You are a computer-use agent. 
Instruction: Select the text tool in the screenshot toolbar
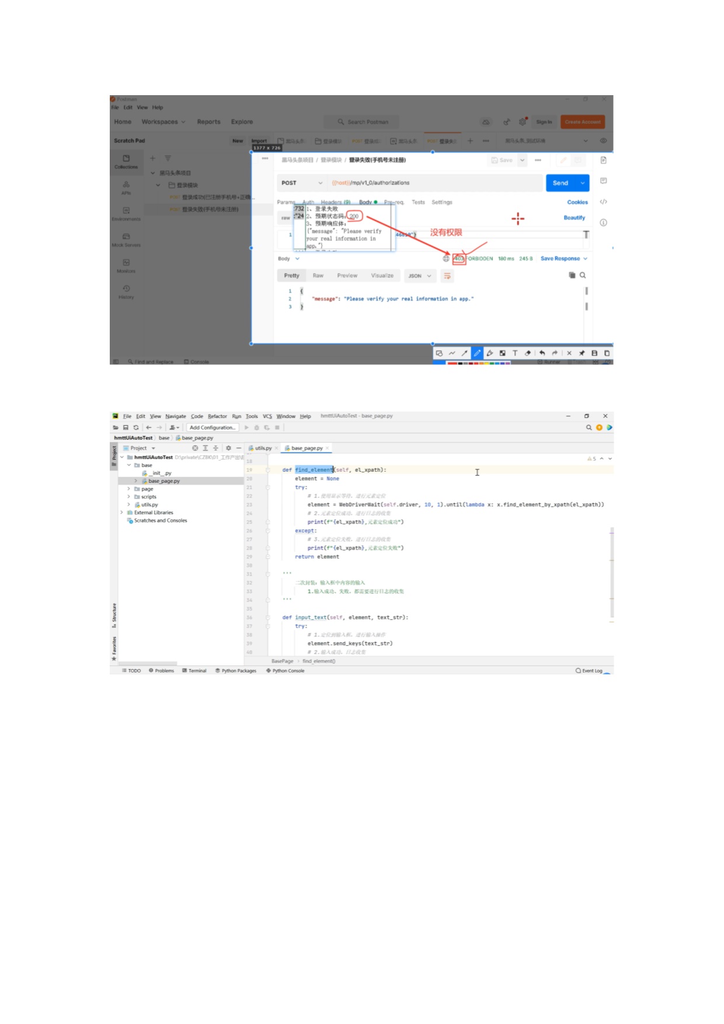pyautogui.click(x=515, y=353)
